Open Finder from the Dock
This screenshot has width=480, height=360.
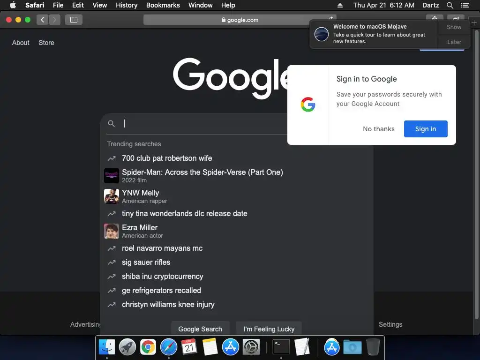[107, 347]
